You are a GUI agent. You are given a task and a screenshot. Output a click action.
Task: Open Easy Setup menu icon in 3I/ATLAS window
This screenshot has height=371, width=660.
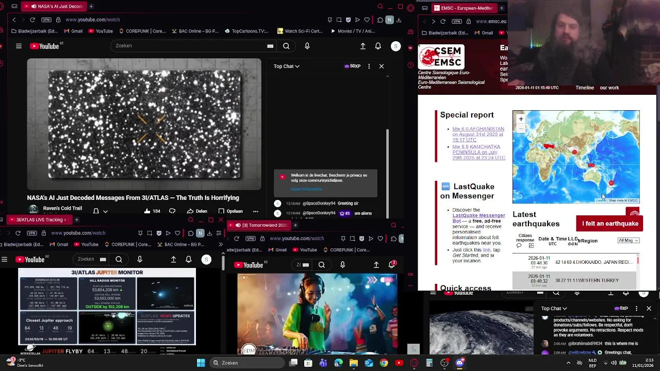[219, 233]
